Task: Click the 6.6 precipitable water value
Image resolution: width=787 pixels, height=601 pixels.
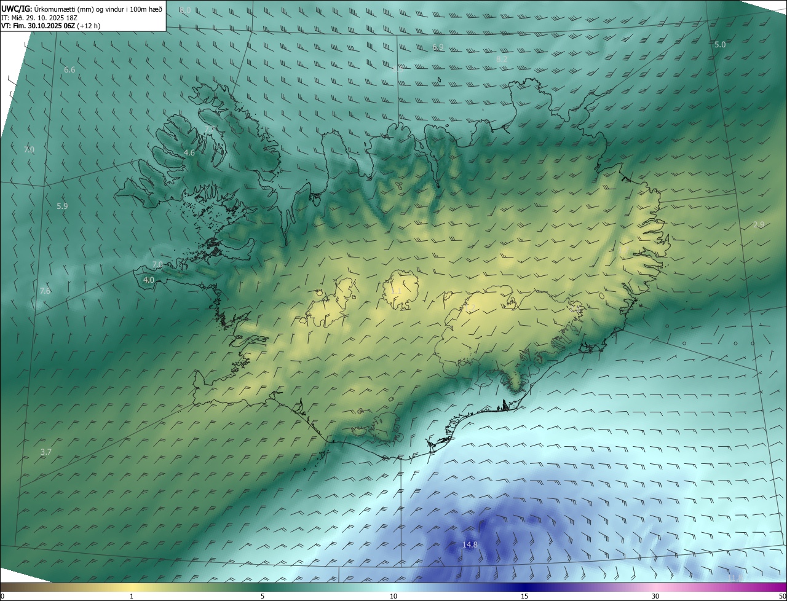Action: (69, 70)
